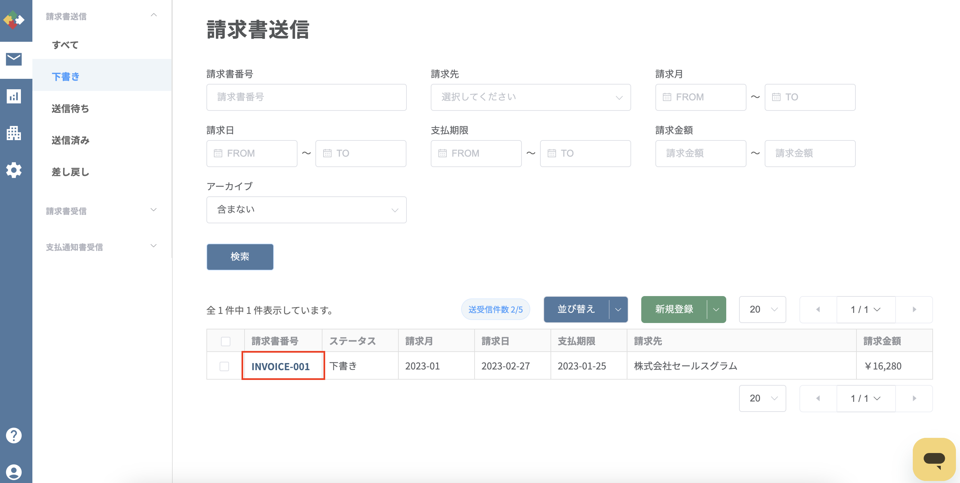Focus the 請求書番号 text input field

pyautogui.click(x=306, y=97)
